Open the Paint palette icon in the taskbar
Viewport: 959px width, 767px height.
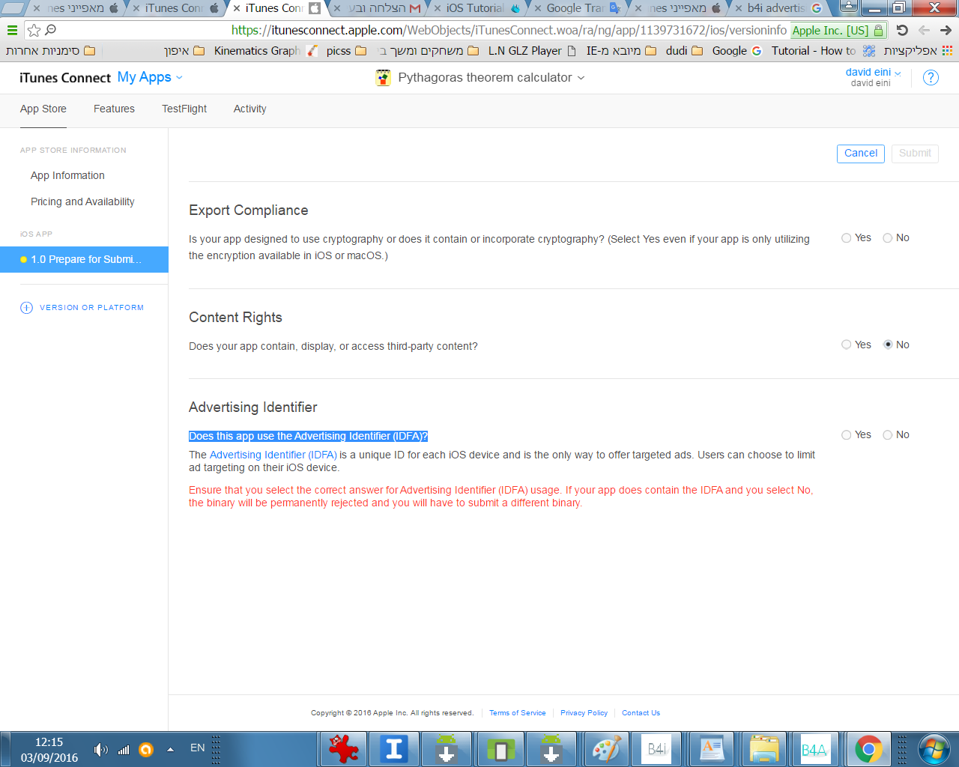(x=606, y=748)
